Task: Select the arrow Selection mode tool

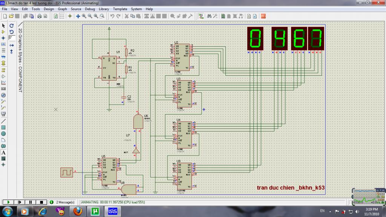Action: coord(3,26)
